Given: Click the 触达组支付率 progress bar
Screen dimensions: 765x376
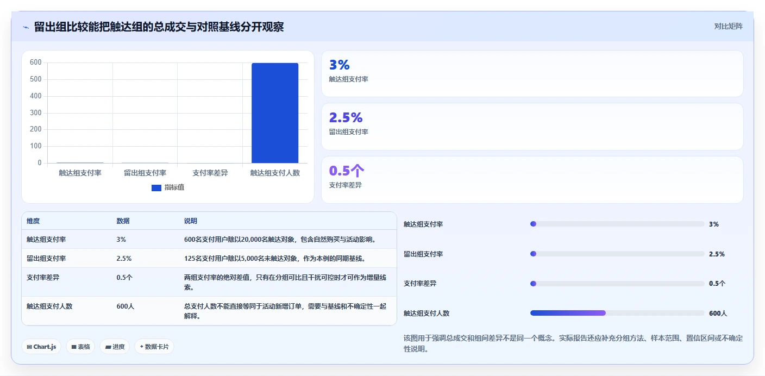Looking at the screenshot, I should click(617, 224).
